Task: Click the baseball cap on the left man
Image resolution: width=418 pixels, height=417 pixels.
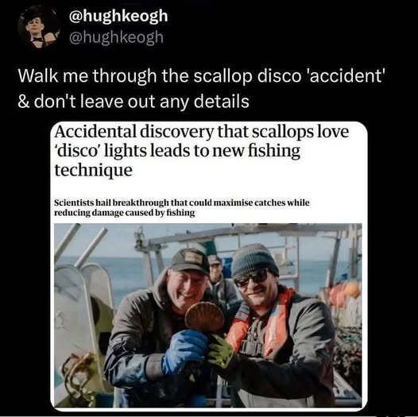Action: (190, 261)
